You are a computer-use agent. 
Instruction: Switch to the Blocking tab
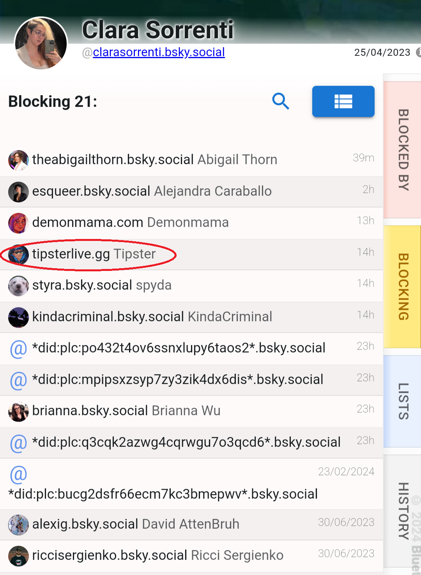403,287
